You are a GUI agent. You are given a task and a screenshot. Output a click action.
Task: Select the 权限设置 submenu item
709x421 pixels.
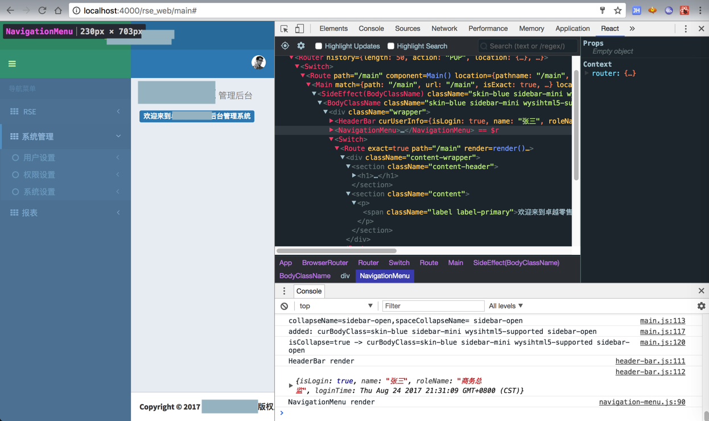coord(65,175)
